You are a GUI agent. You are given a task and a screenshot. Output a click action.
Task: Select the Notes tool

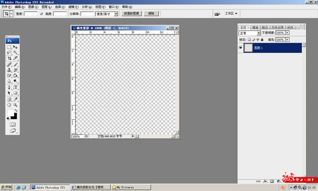pos(9,99)
